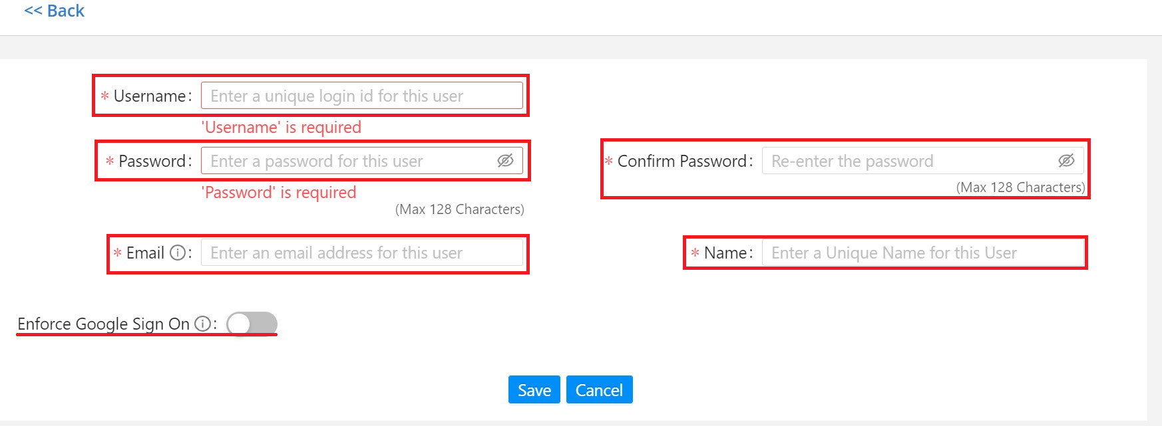Click the Enforce Google Sign On label
This screenshot has width=1162, height=426.
pos(103,324)
